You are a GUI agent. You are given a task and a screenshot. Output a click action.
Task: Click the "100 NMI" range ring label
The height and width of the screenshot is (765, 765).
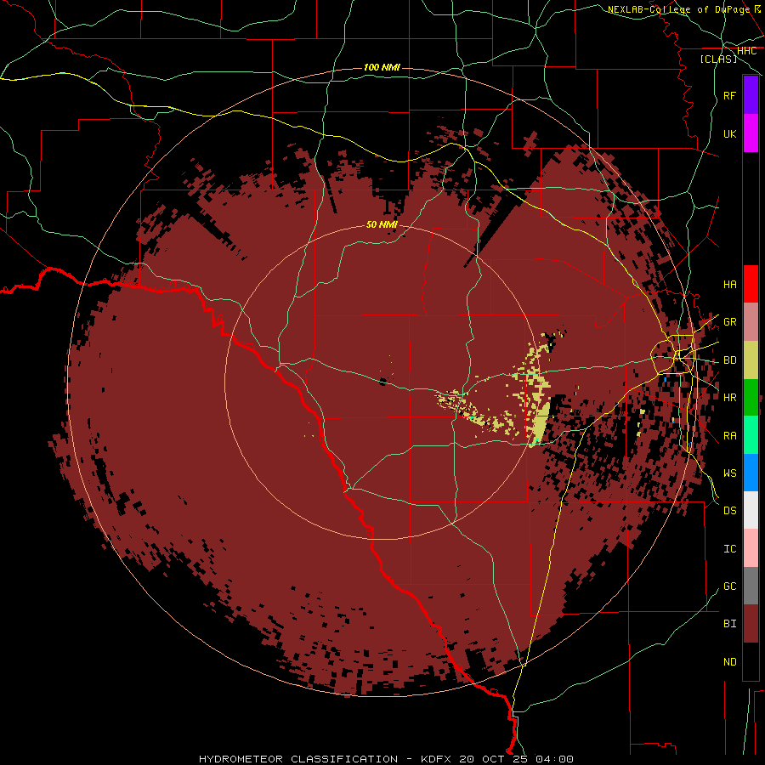pos(382,67)
